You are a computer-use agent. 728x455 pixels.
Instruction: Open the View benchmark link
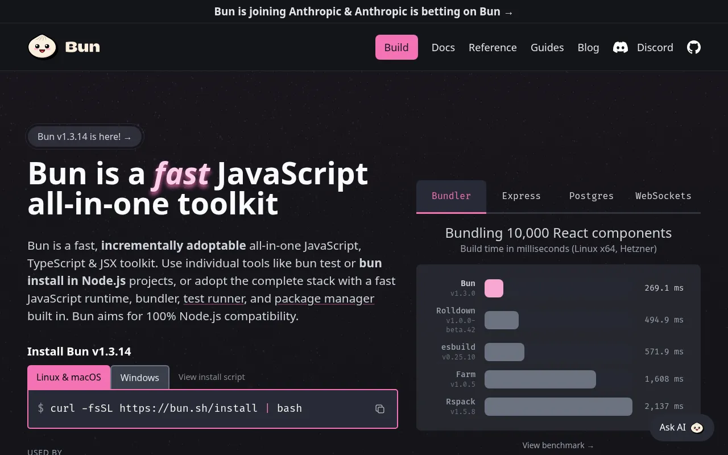coord(558,445)
